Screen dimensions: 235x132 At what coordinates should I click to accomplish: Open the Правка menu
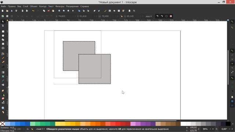11,7
